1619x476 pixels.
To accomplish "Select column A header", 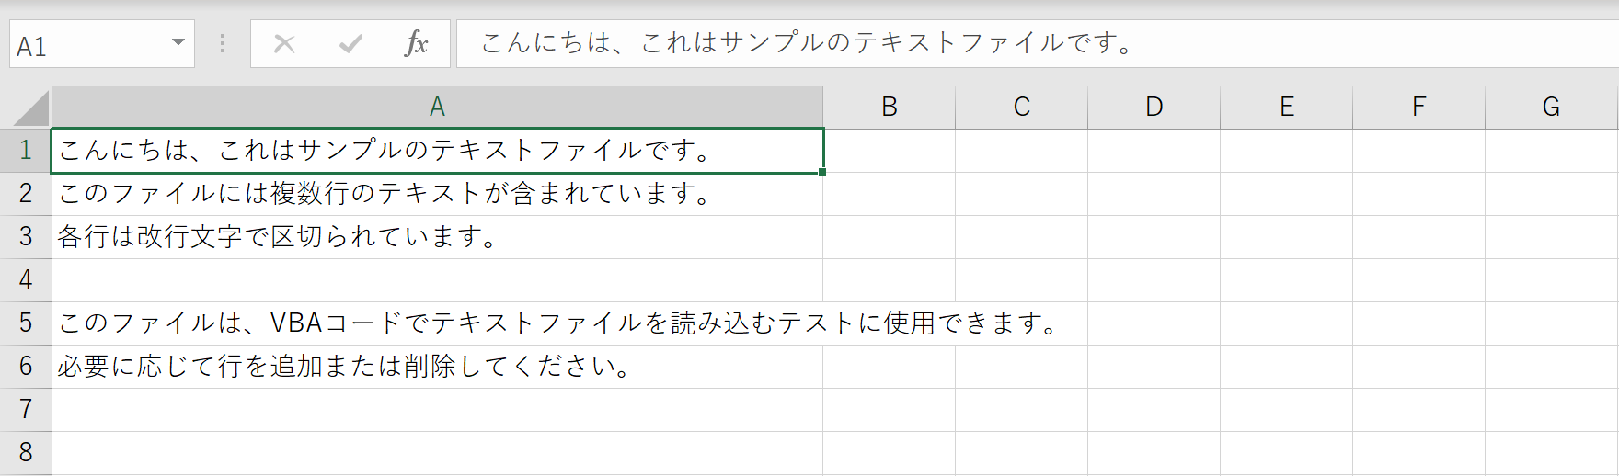I will coord(437,108).
